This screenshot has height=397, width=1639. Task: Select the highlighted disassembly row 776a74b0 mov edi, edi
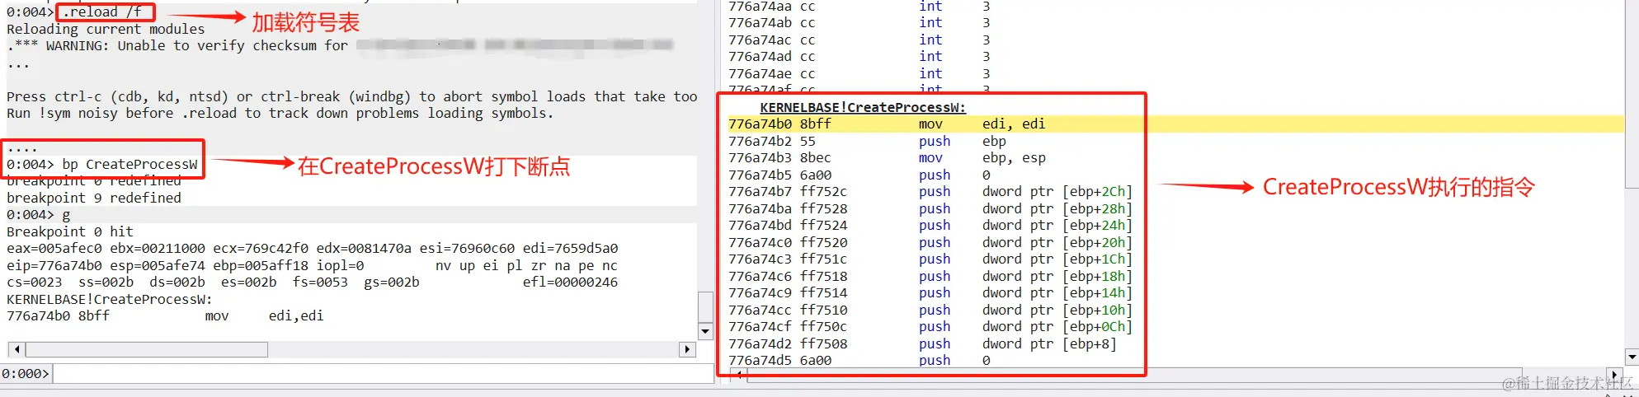pos(1175,124)
